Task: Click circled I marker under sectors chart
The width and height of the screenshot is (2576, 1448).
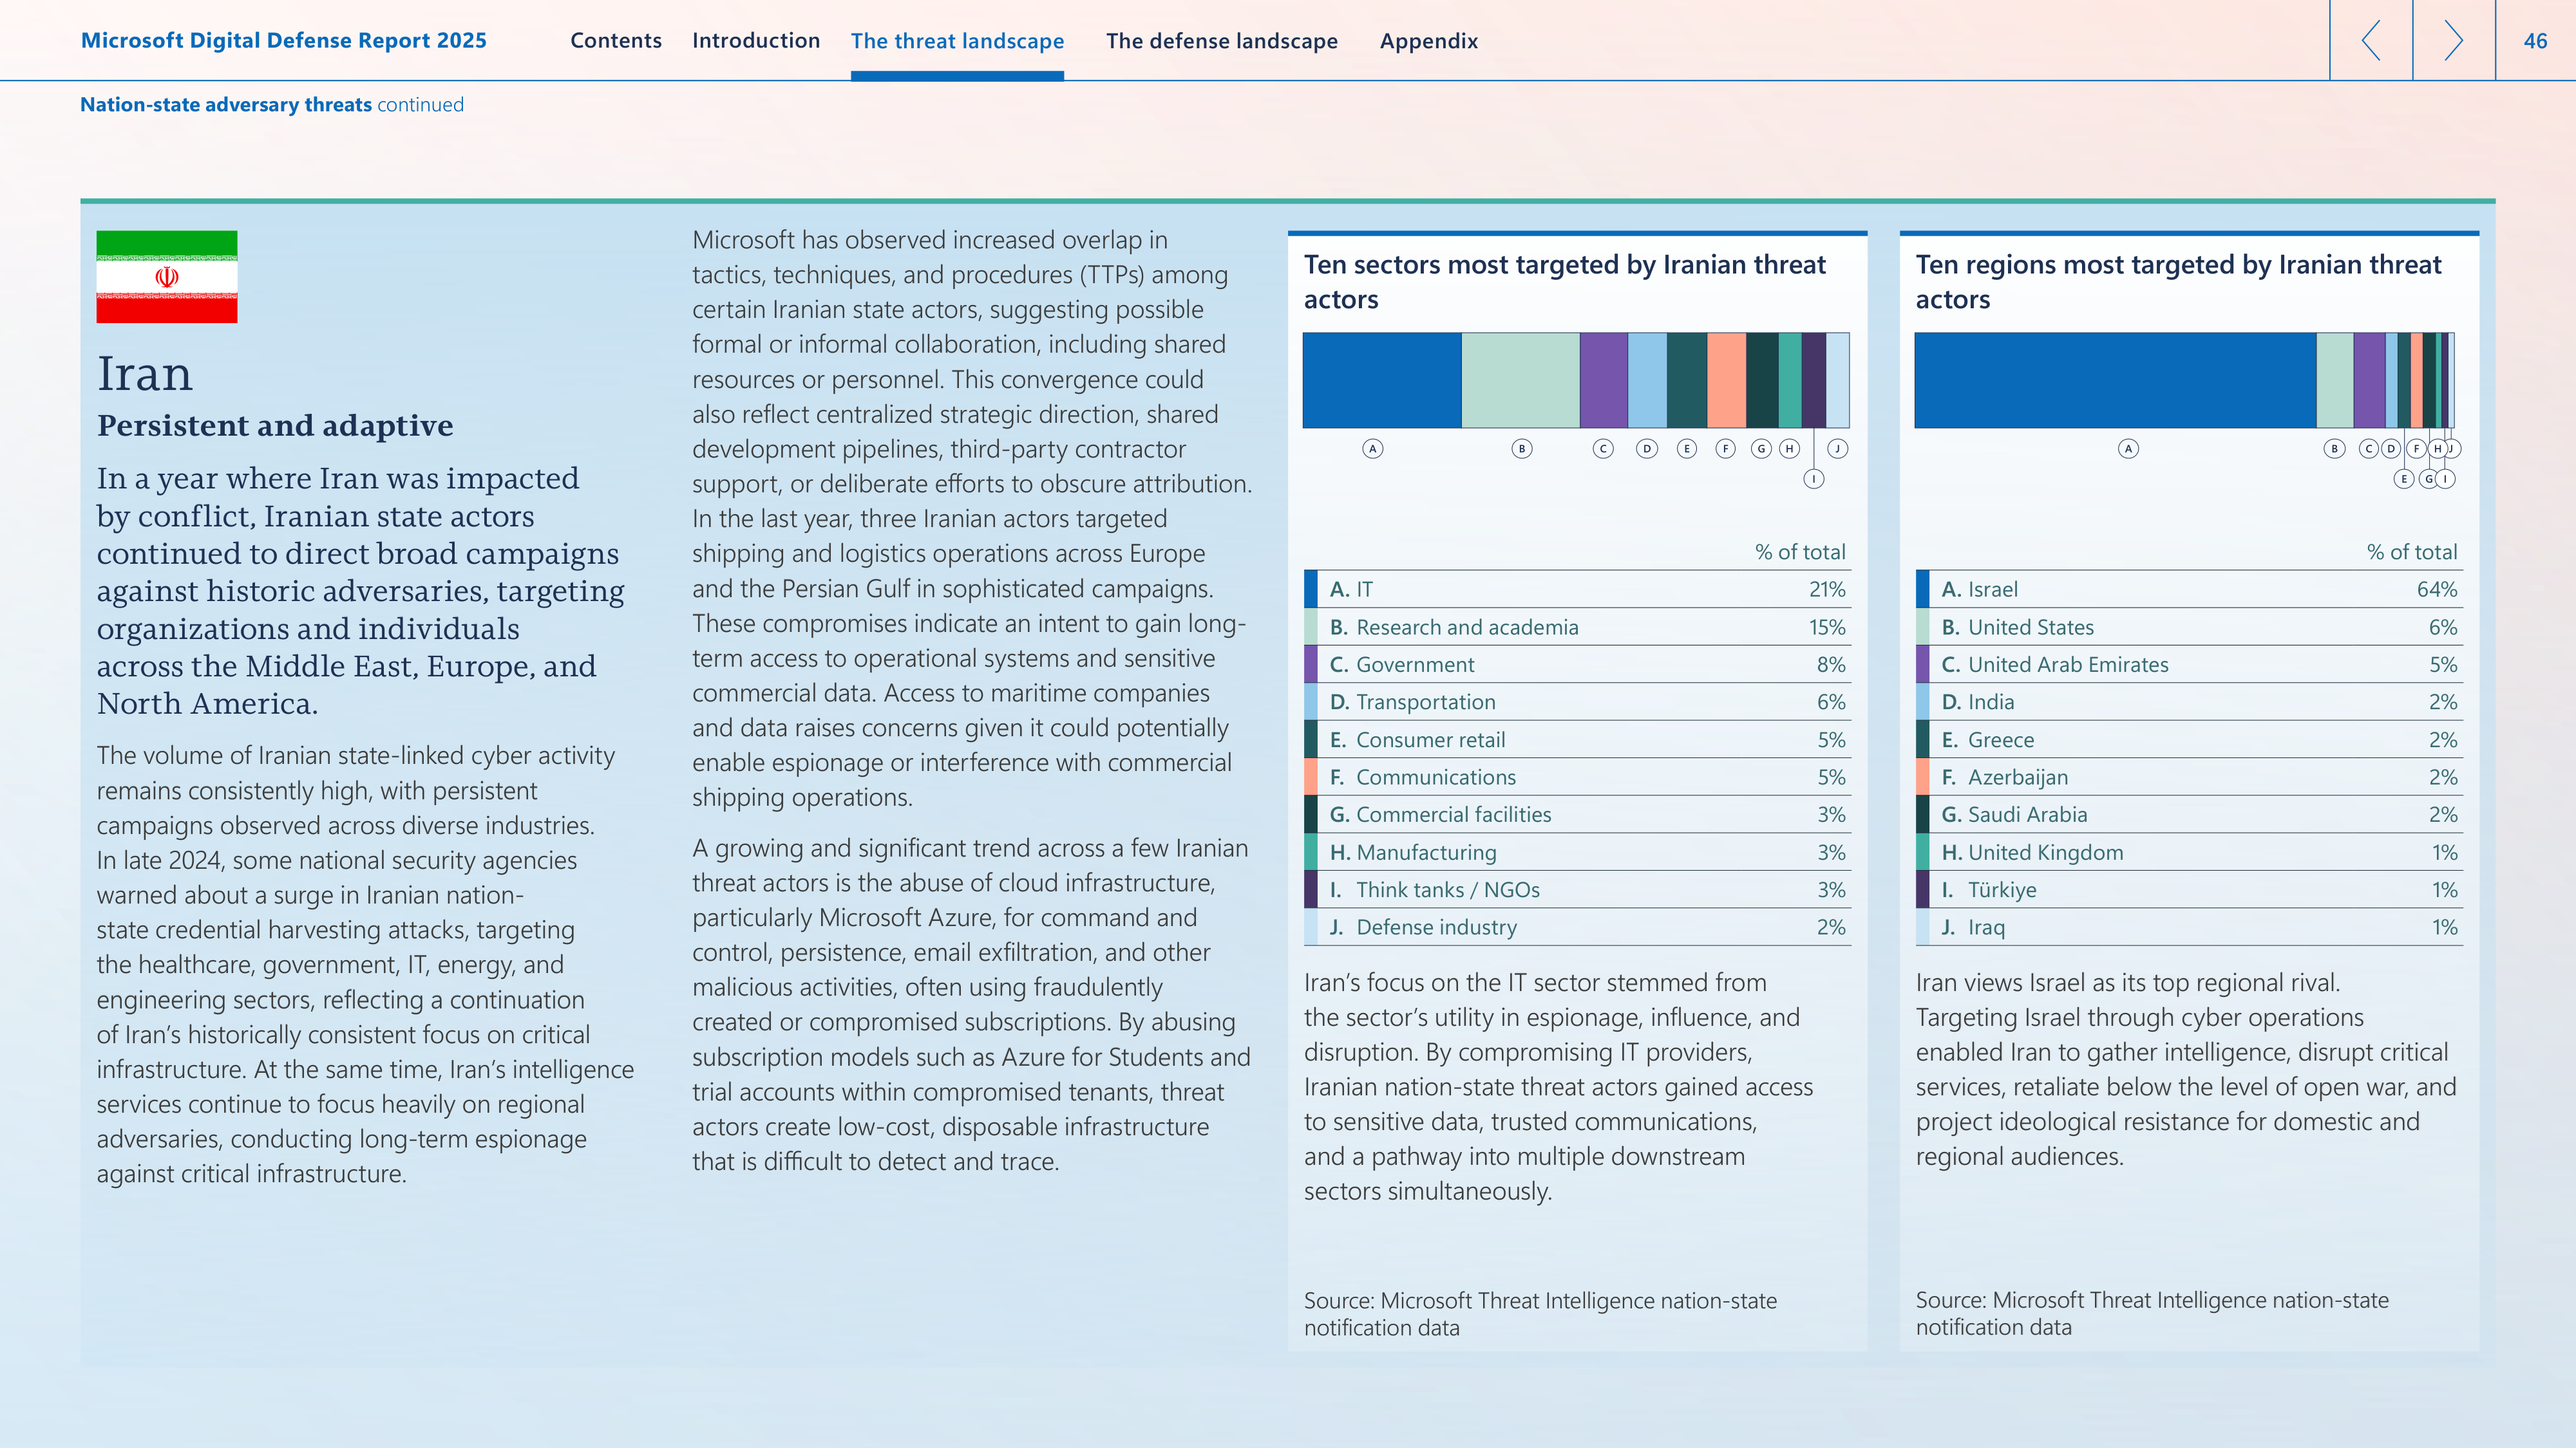Action: click(x=1814, y=479)
